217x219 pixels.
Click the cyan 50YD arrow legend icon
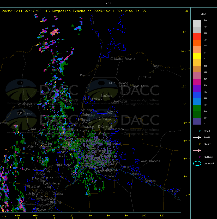197,131
